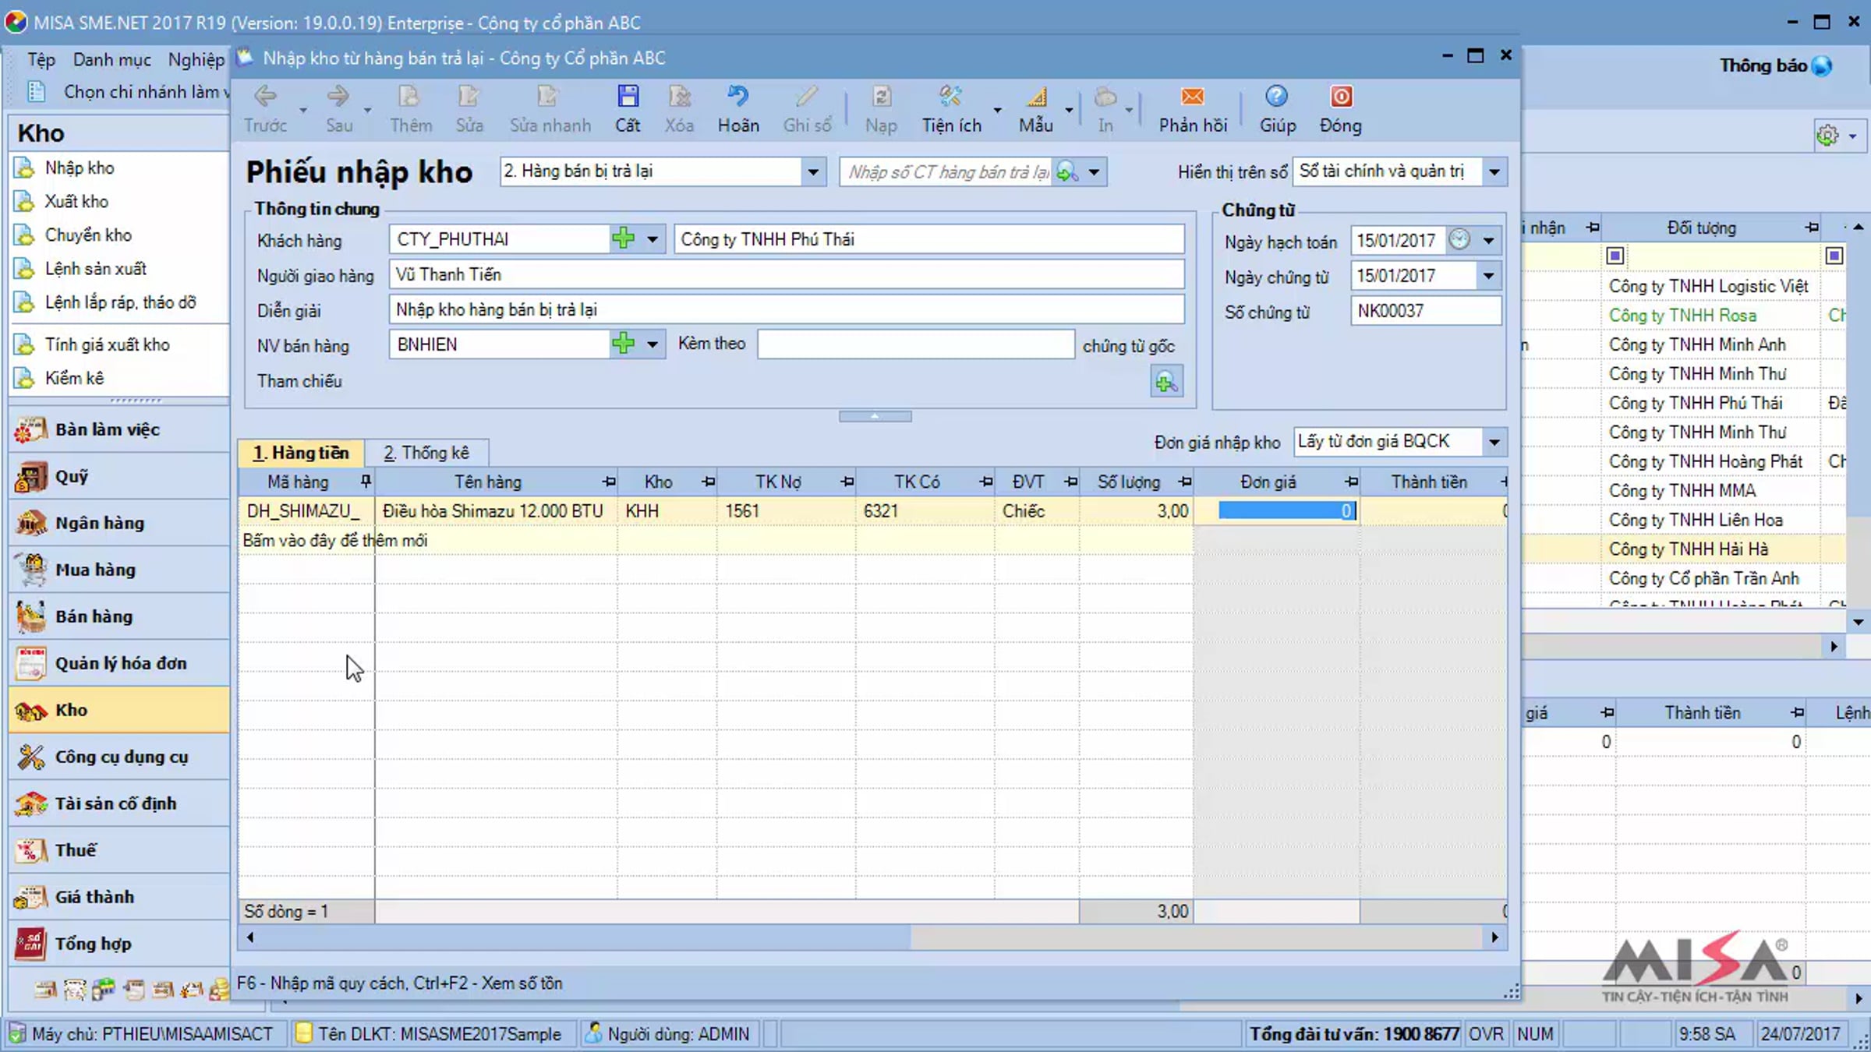Open the Ngày hạch toán date dropdown
1871x1052 pixels.
point(1489,240)
